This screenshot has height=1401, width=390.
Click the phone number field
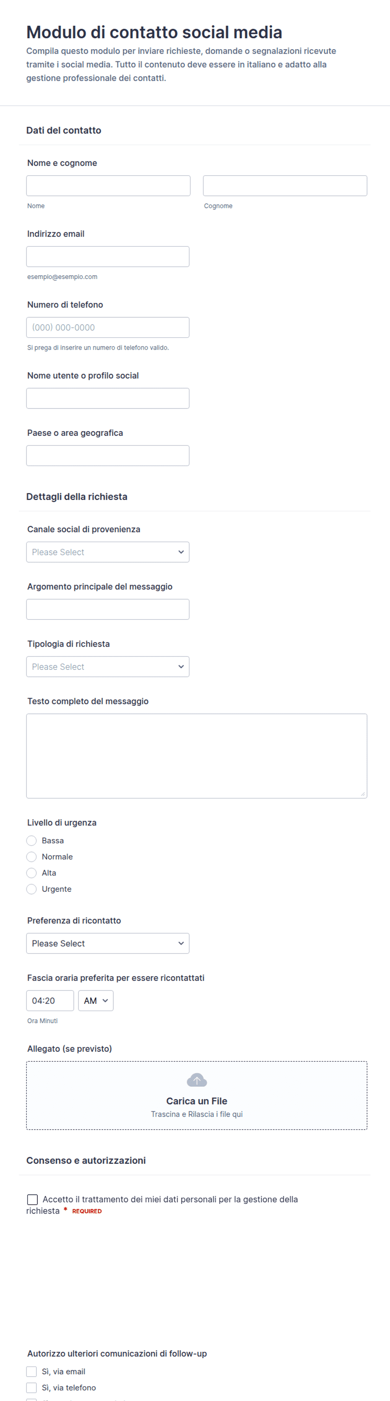[108, 327]
